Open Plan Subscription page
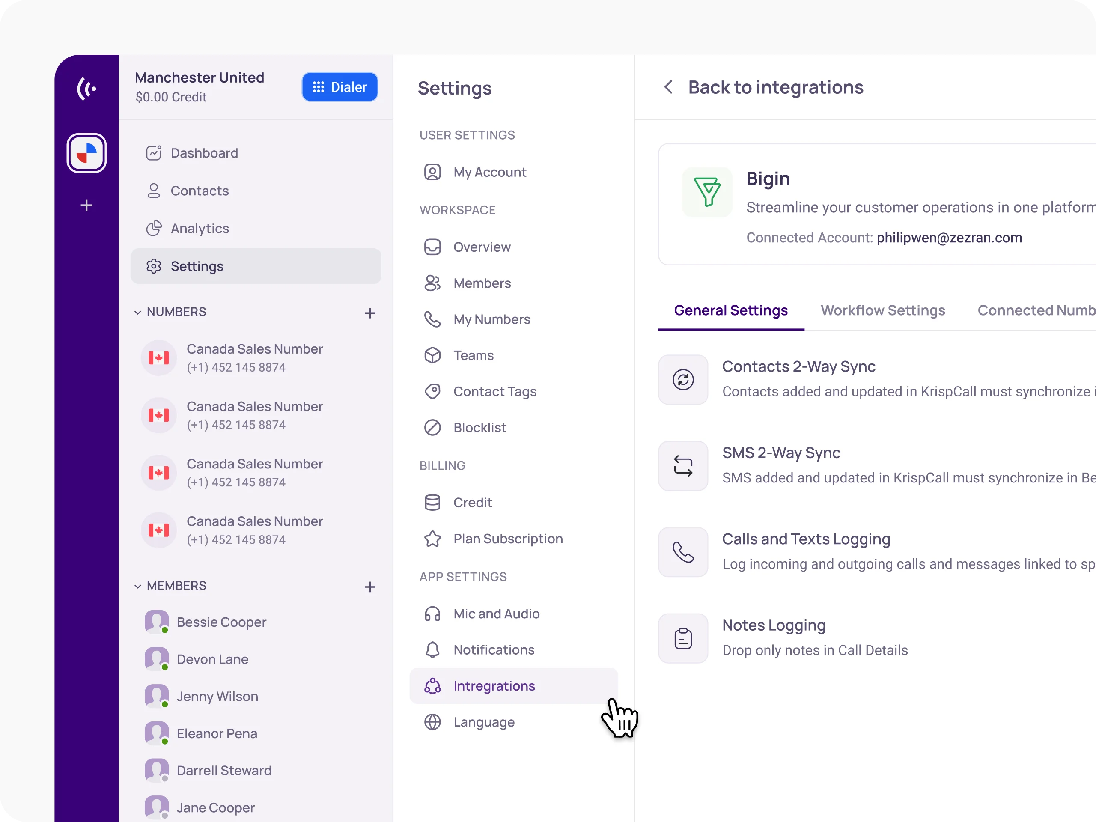Viewport: 1096px width, 822px height. point(514,539)
